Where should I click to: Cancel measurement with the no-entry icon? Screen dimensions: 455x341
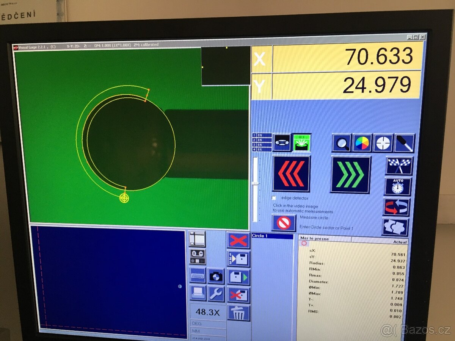284,223
